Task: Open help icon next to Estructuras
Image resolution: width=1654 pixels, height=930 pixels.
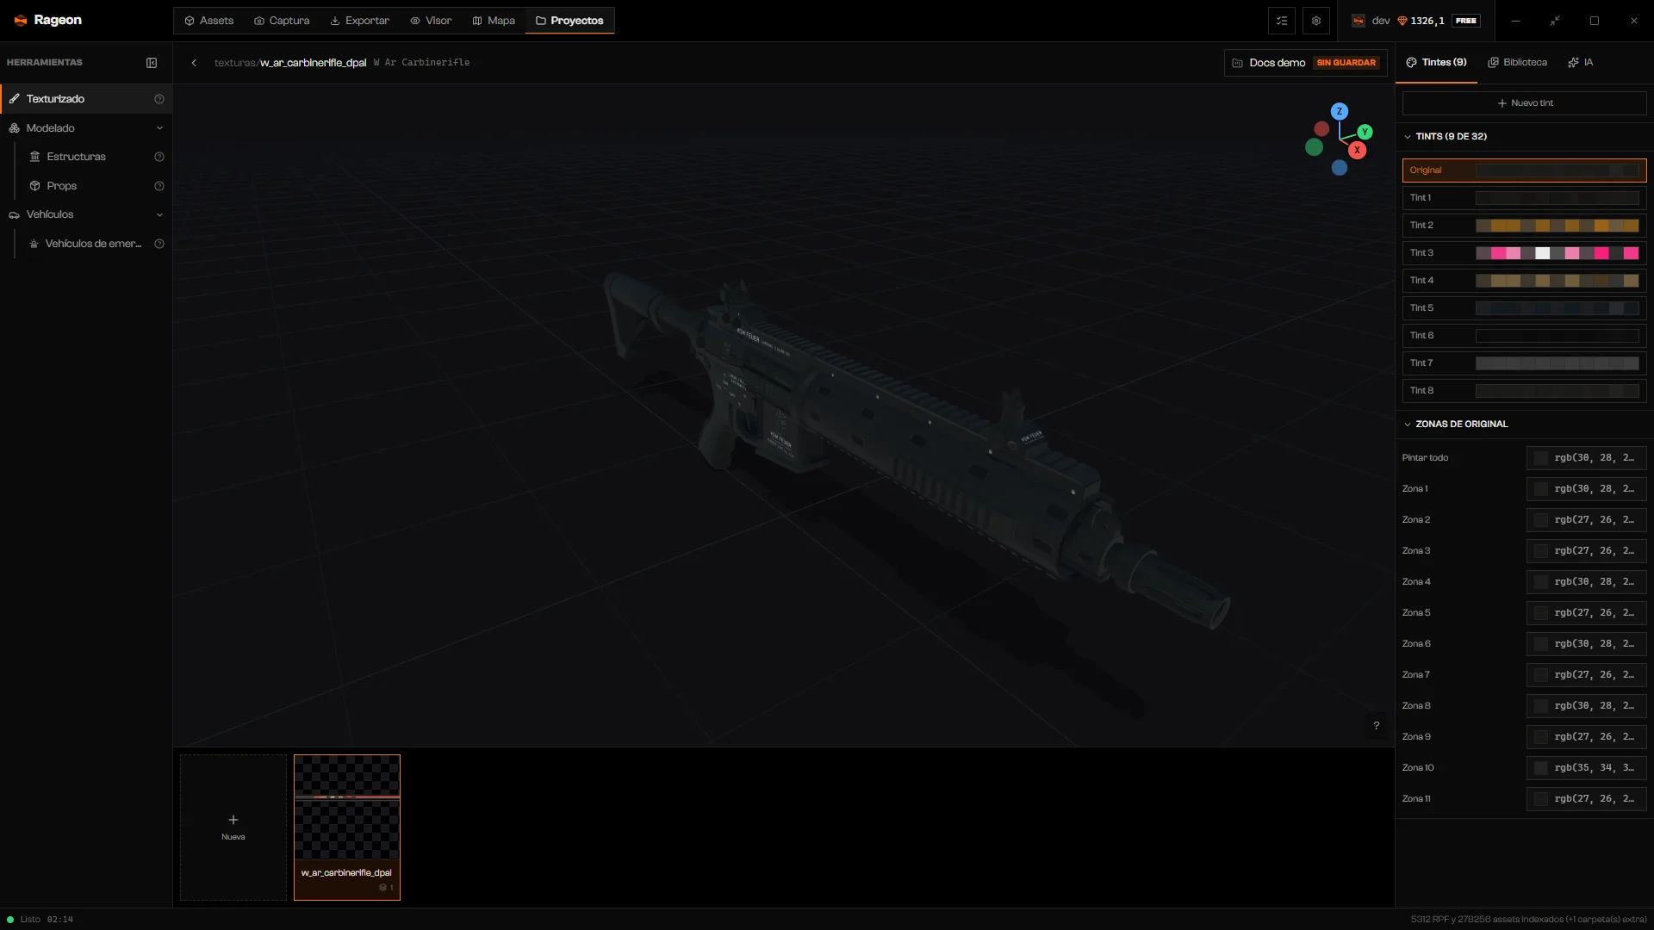Action: (159, 157)
